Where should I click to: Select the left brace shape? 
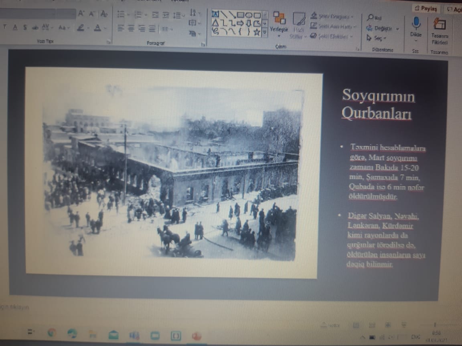pos(241,32)
